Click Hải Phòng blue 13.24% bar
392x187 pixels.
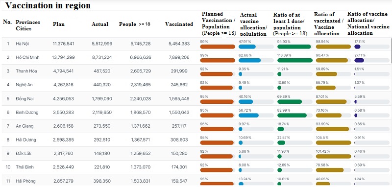pos(256,184)
